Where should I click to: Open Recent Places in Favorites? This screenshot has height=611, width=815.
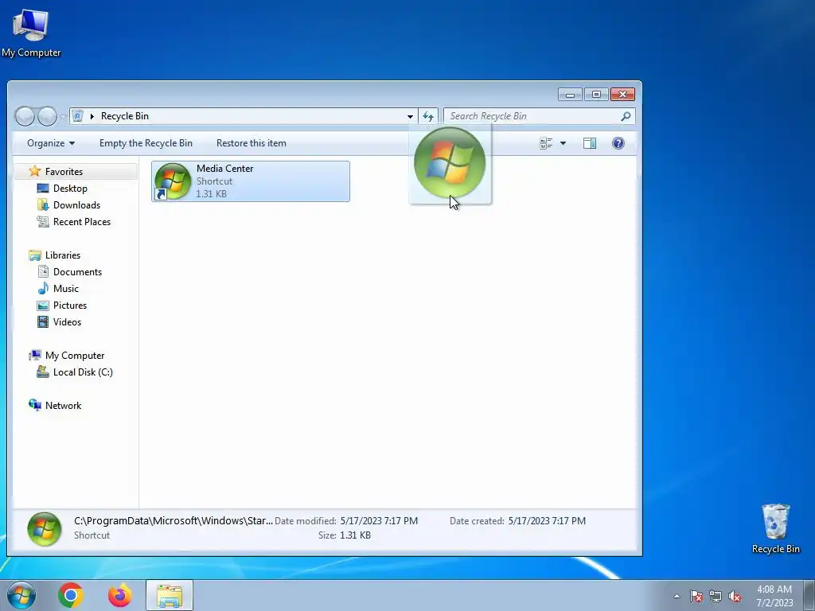tap(82, 222)
